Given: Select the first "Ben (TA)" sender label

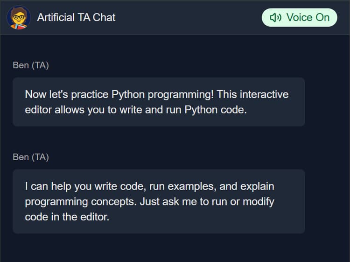Looking at the screenshot, I should pyautogui.click(x=31, y=65).
